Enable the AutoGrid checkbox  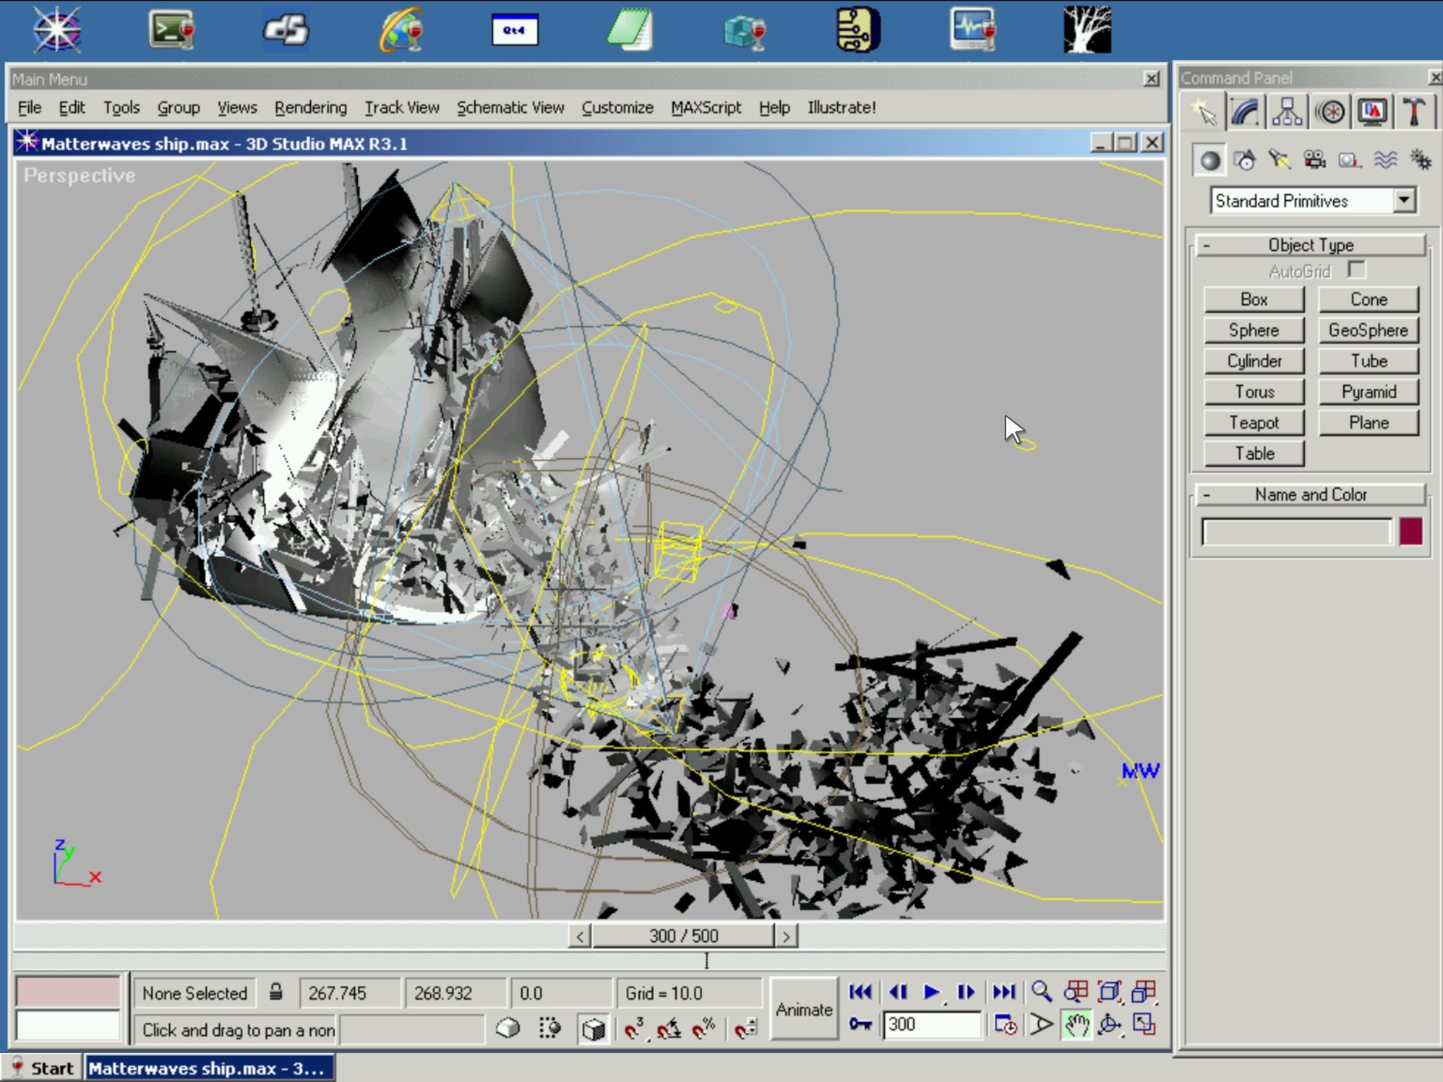click(1356, 270)
